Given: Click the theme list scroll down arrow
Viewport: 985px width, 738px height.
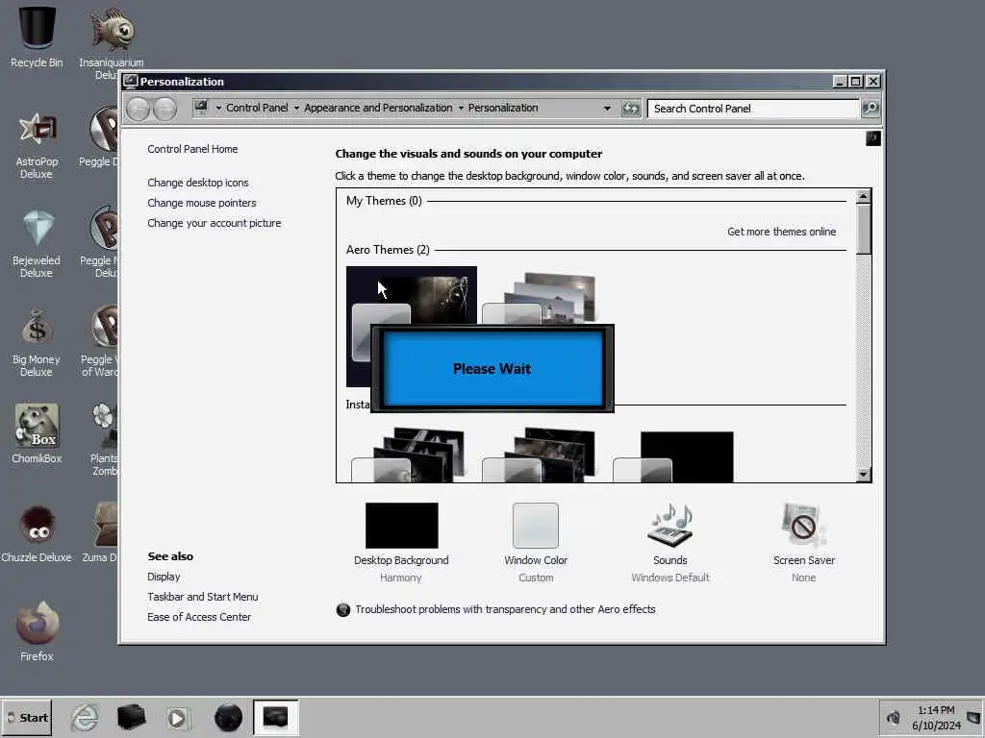Looking at the screenshot, I should (x=863, y=475).
